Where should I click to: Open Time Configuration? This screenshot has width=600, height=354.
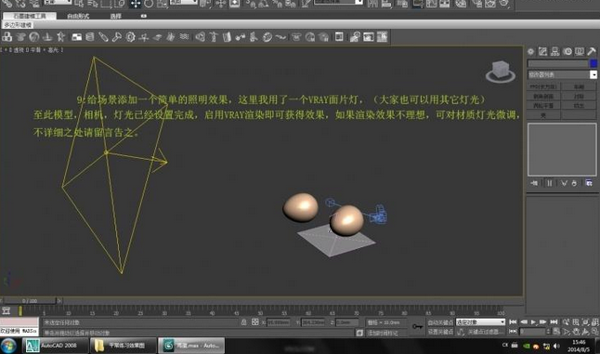tap(556, 331)
